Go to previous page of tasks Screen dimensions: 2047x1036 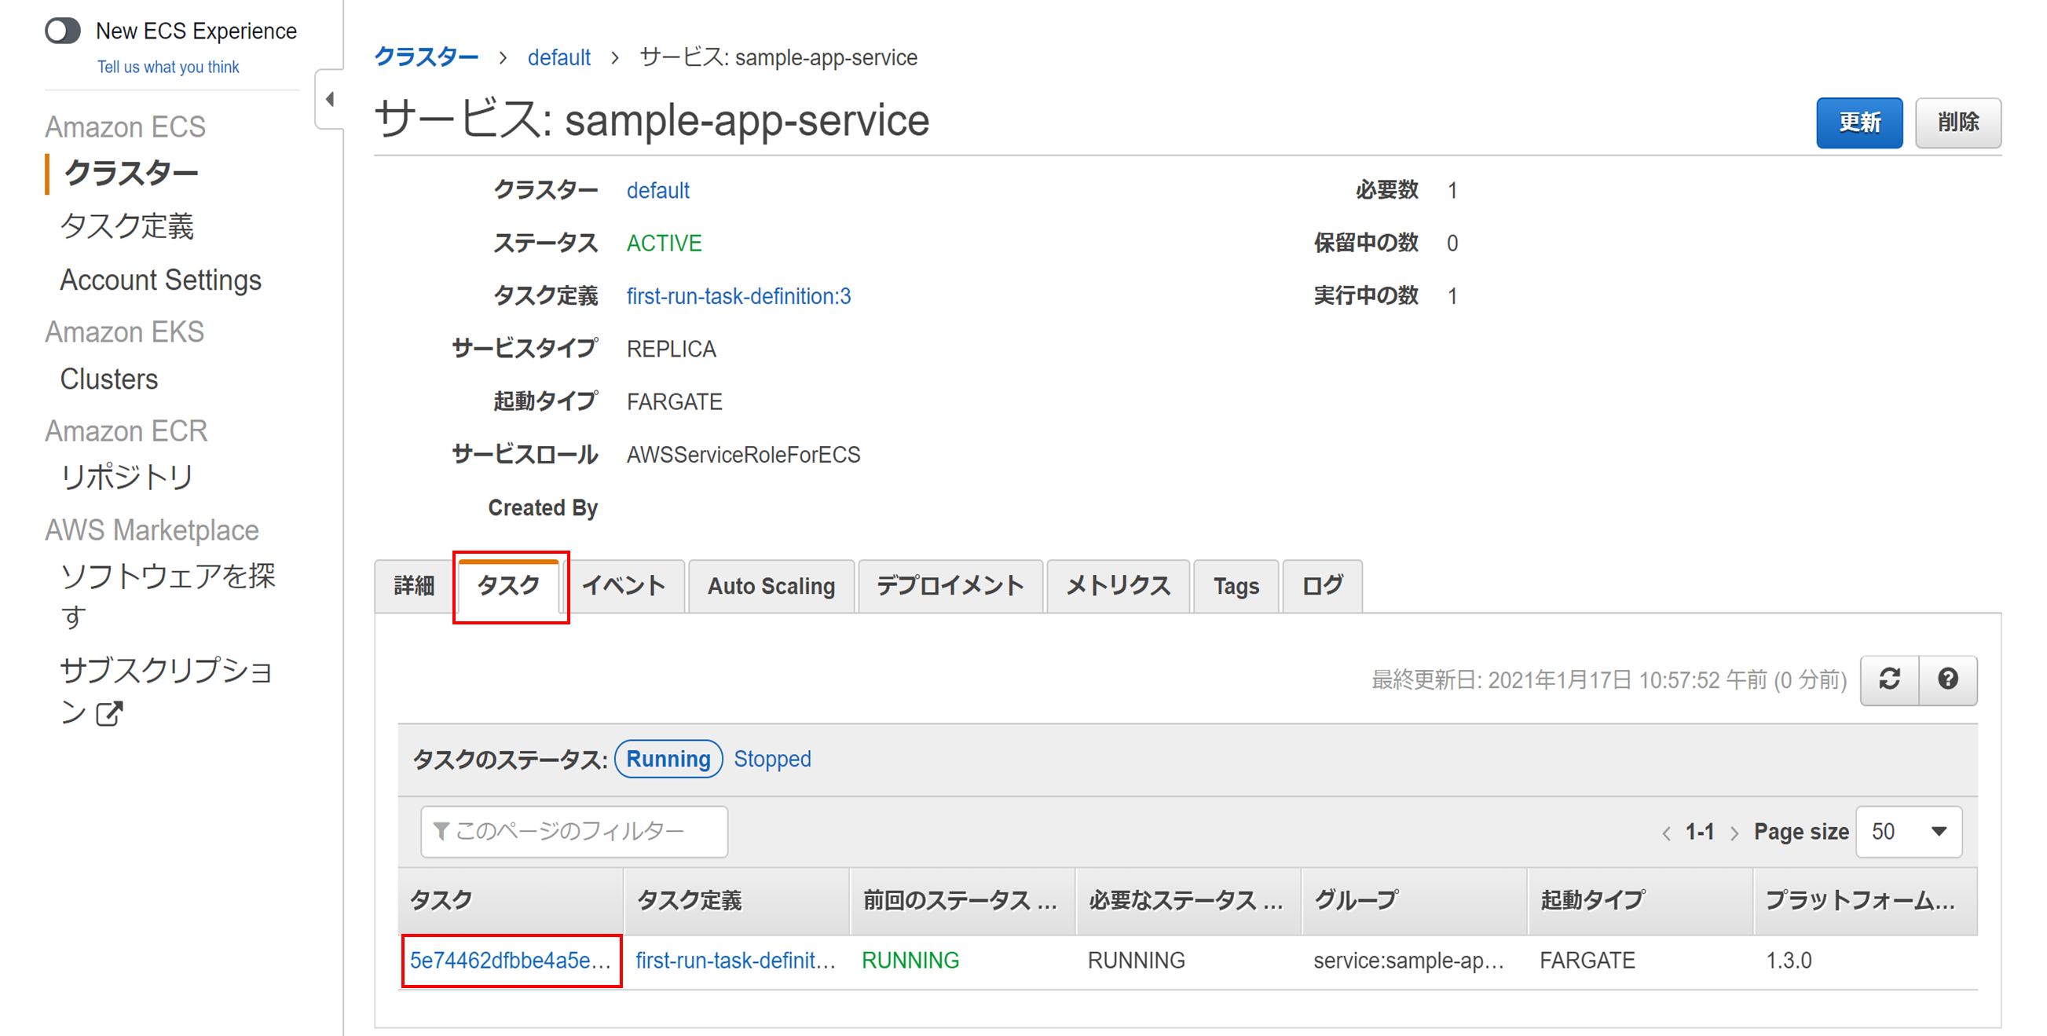pyautogui.click(x=1665, y=833)
